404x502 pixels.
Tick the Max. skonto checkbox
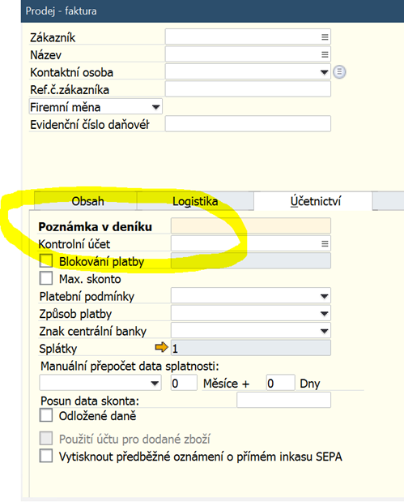tap(46, 278)
